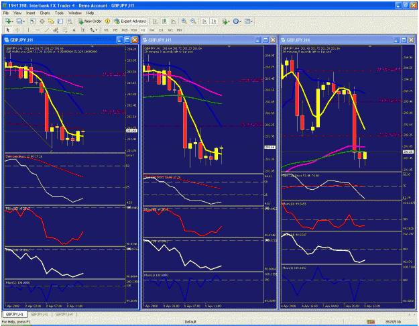
Task: Expand the Templates dropdown arrow
Action: [251, 21]
